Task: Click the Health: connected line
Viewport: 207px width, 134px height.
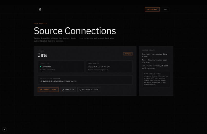Action: (47, 70)
